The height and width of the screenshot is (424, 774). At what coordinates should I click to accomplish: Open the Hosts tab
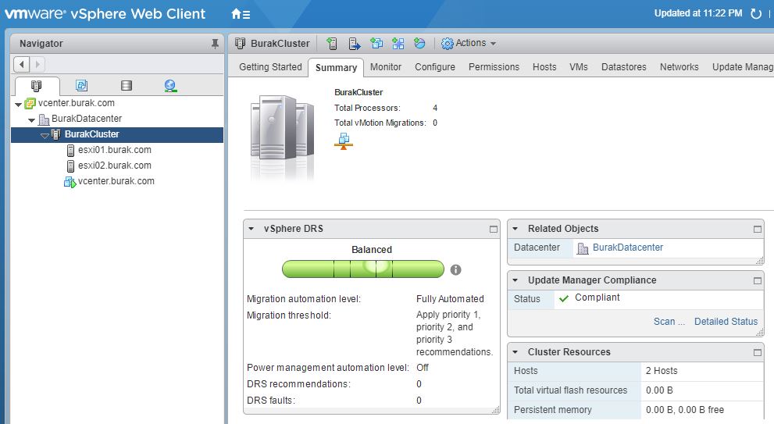coord(544,67)
